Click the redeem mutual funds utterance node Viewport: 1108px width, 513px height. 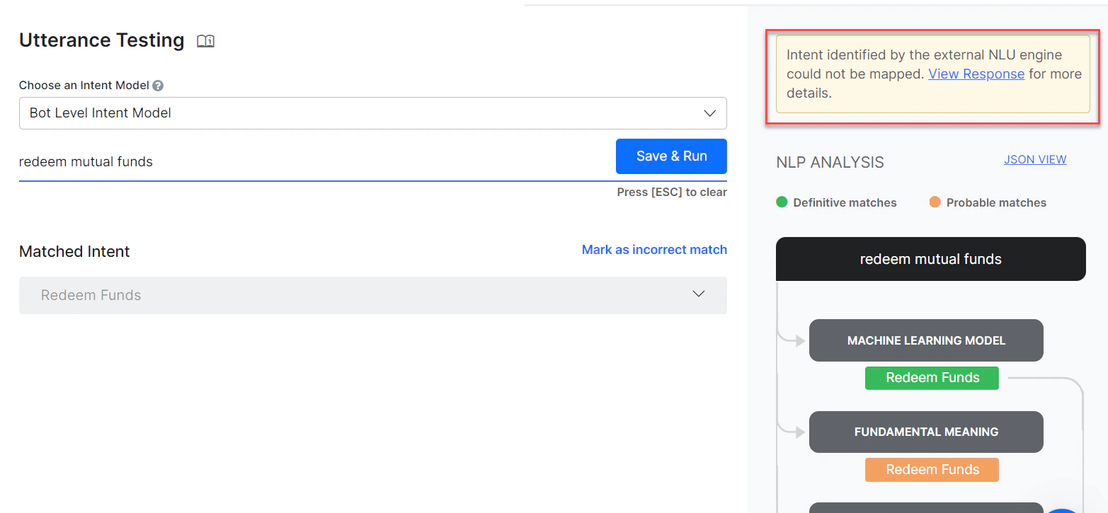[x=930, y=259]
